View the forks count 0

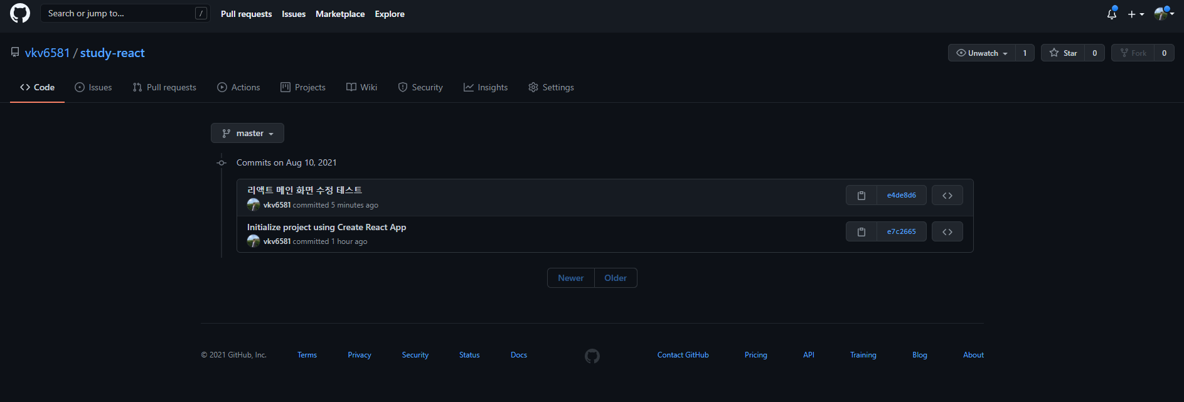click(x=1164, y=53)
